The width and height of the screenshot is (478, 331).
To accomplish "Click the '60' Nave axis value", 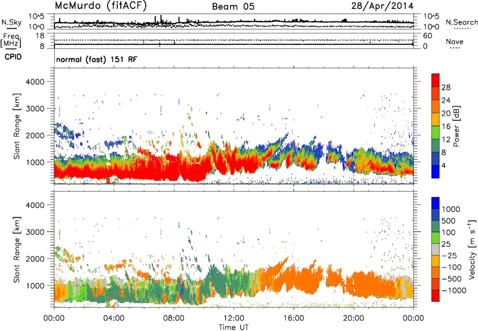I will tap(427, 36).
